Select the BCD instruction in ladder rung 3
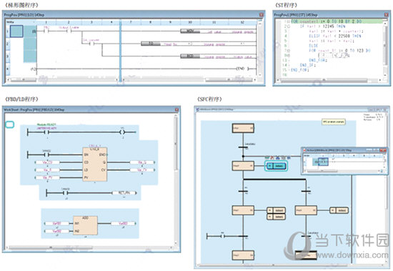The width and height of the screenshot is (393, 271). [190, 56]
